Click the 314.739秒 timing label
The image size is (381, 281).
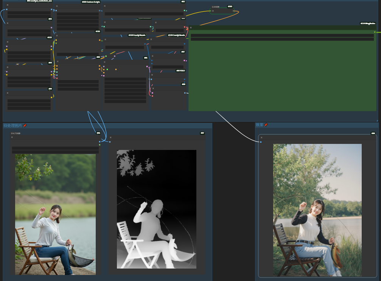pos(16,133)
